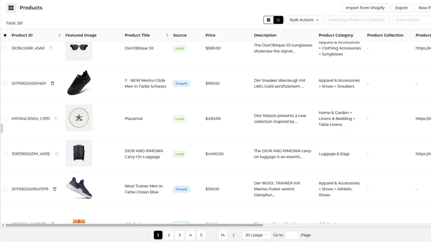Click Shopify source tag on Merino Glide row
431x242 pixels.
tap(182, 83)
